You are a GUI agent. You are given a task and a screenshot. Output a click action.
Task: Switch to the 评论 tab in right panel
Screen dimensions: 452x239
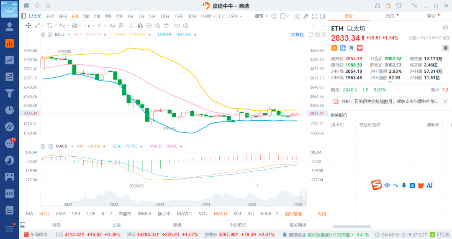(431, 16)
